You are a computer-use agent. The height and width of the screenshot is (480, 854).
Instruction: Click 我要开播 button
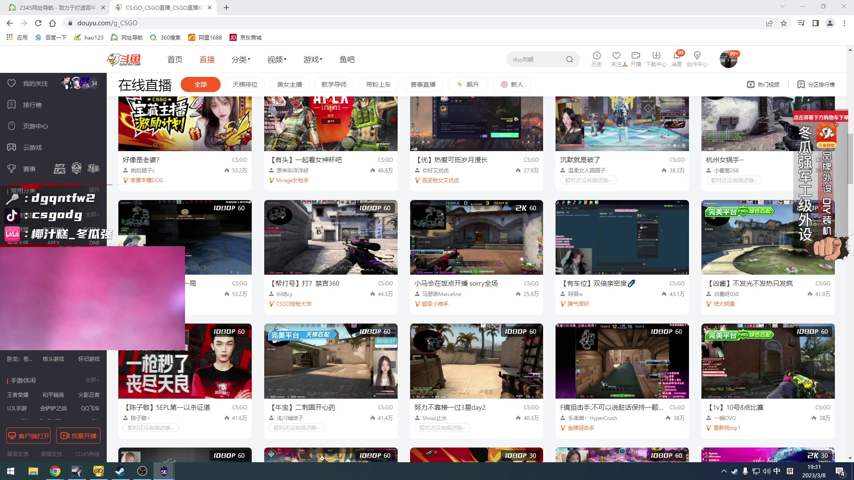tap(78, 436)
